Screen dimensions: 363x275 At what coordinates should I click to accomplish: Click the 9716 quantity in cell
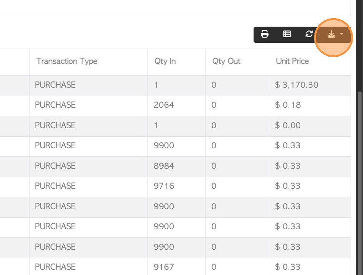click(164, 186)
